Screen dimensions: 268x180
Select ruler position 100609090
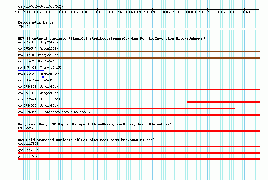(23, 12)
